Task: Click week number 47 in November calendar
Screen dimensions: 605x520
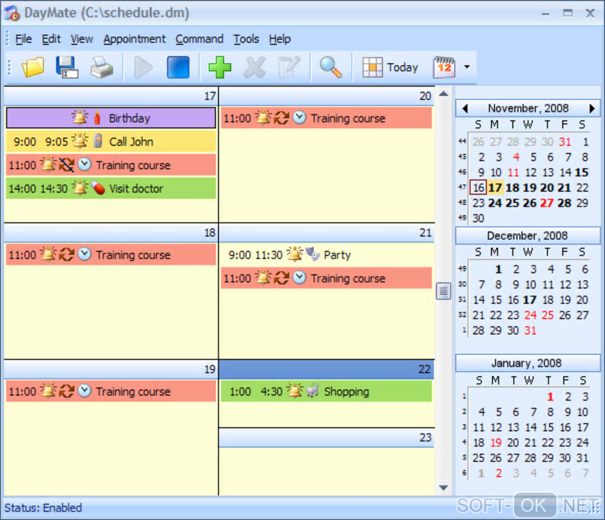Action: point(462,188)
